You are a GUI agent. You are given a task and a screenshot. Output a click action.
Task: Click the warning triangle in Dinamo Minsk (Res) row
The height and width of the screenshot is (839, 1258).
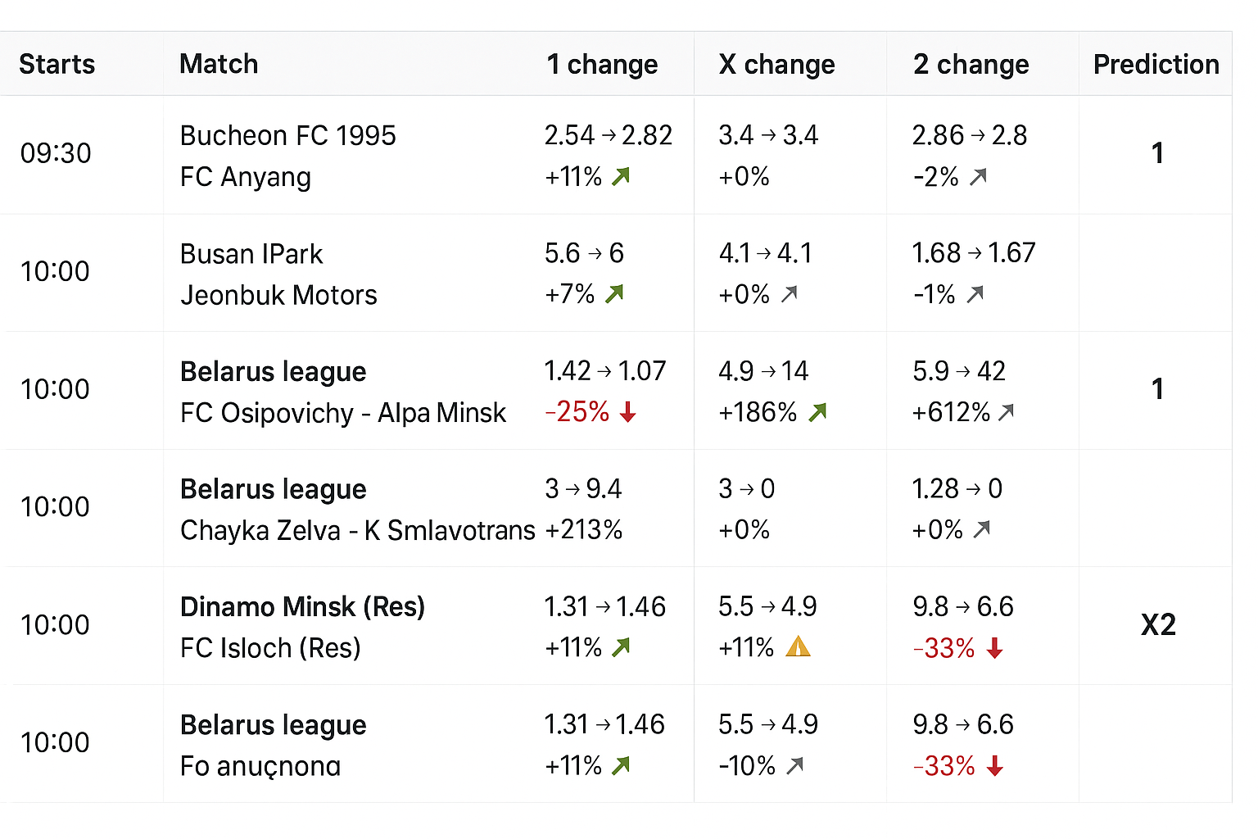[x=798, y=648]
